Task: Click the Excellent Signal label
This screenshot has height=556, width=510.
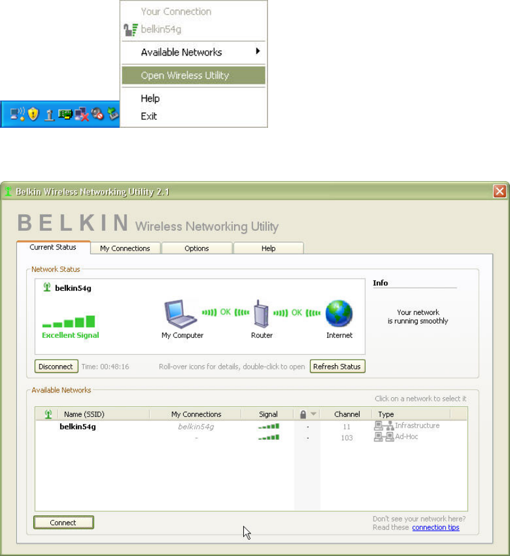Action: click(70, 335)
